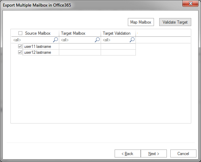Image resolution: width=201 pixels, height=162 pixels.
Task: Select the user12 lastname row
Action: click(x=74, y=52)
